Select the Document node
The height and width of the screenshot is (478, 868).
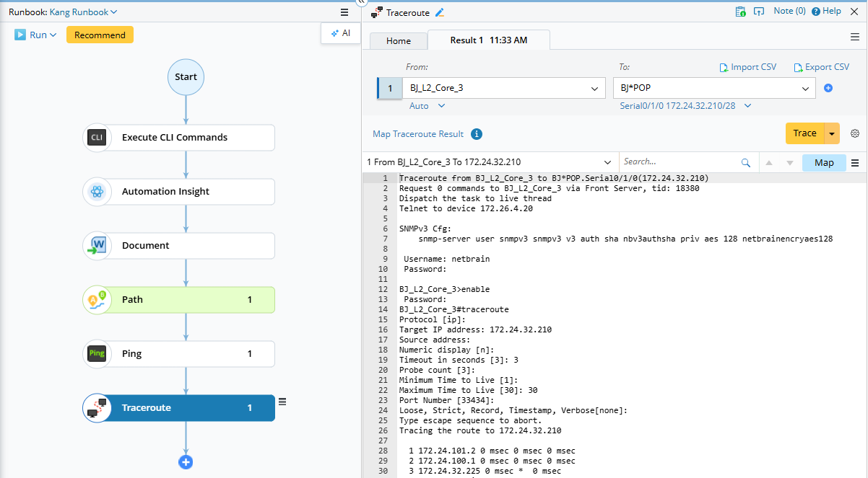[179, 246]
